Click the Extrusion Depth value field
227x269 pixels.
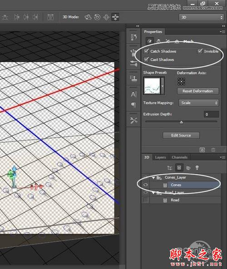(x=212, y=114)
